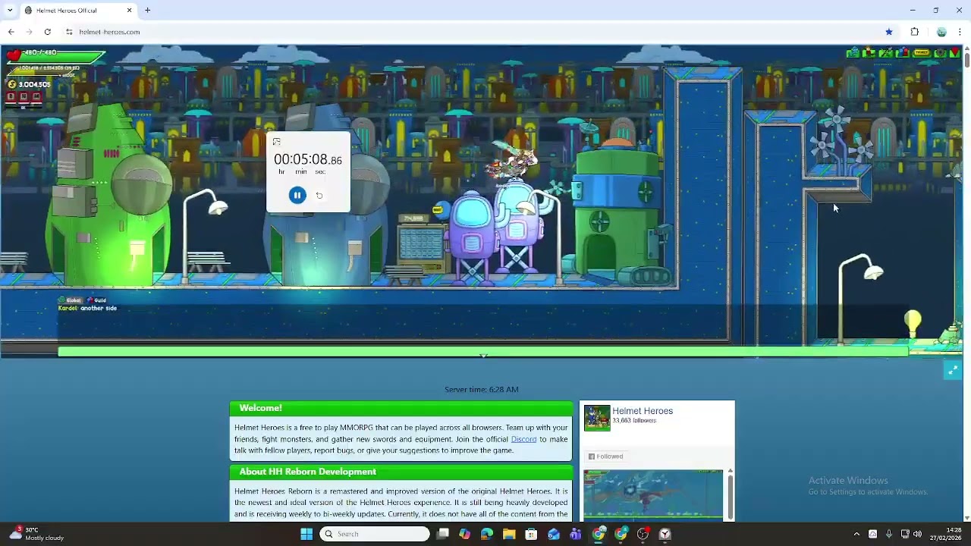View site information icon in address bar
This screenshot has height=546, width=971.
pos(69,32)
